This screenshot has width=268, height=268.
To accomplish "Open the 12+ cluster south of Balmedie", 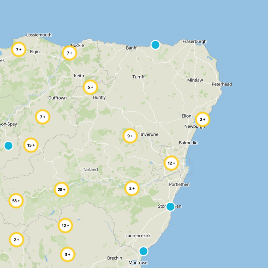I will click(x=171, y=163).
